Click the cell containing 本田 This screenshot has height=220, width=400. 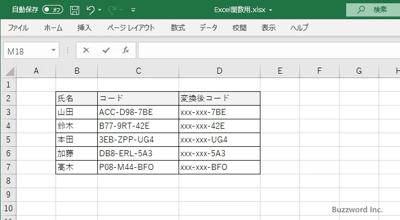(76, 140)
